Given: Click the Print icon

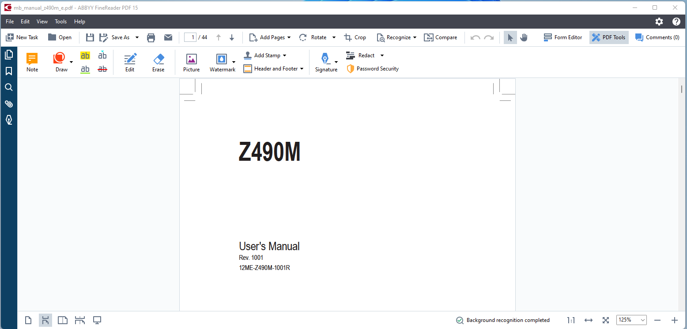Looking at the screenshot, I should (x=151, y=37).
